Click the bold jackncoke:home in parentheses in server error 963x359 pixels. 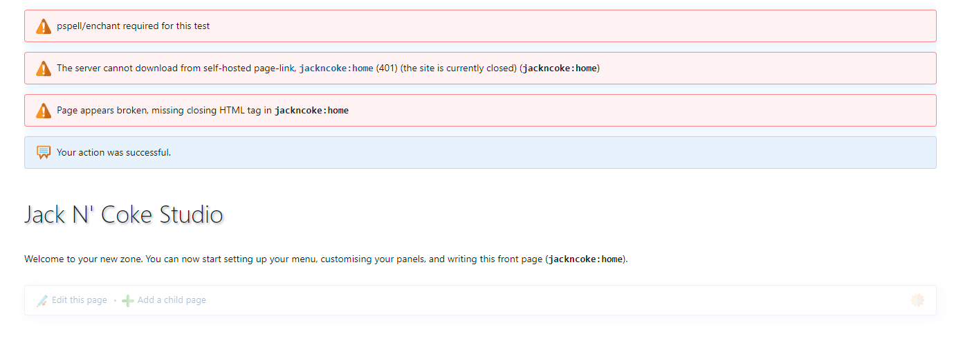pos(560,68)
